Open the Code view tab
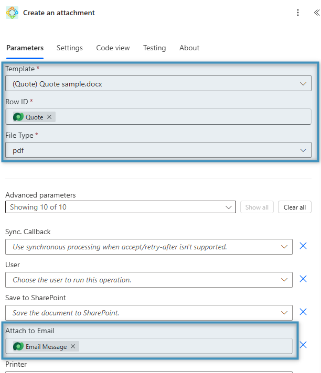Image resolution: width=321 pixels, height=373 pixels. click(x=113, y=48)
